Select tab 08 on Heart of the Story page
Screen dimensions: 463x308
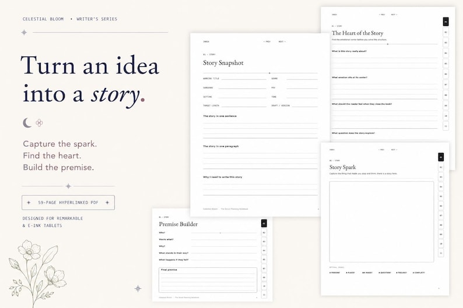[446, 95]
